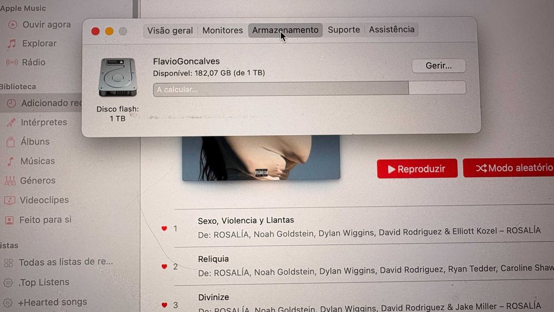This screenshot has width=554, height=312.
Task: Switch to the Visão geral tab
Action: click(x=170, y=30)
